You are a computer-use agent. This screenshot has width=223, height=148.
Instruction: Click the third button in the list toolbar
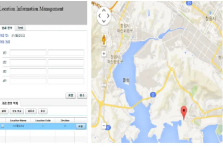(x=31, y=111)
